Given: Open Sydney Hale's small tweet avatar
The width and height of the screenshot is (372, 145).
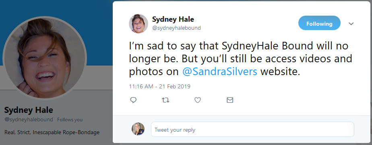Looking at the screenshot, I should (x=138, y=24).
